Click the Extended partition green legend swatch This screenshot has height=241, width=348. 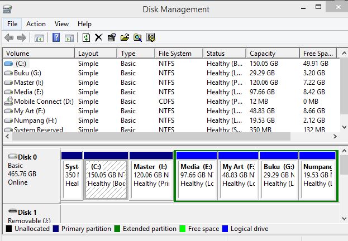click(x=117, y=229)
